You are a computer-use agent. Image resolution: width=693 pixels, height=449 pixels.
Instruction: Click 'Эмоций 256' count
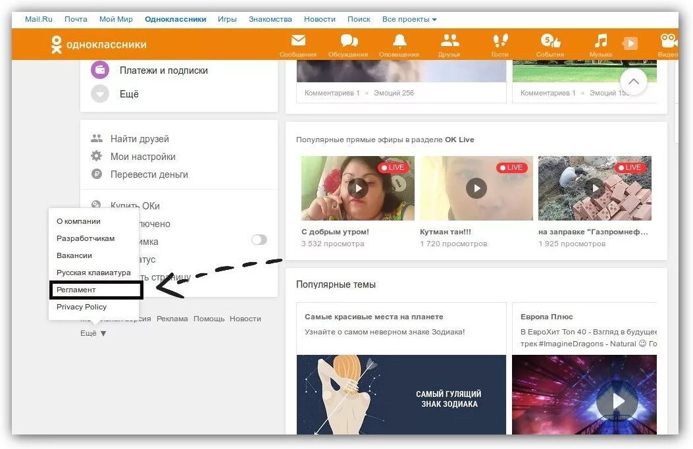[x=394, y=93]
